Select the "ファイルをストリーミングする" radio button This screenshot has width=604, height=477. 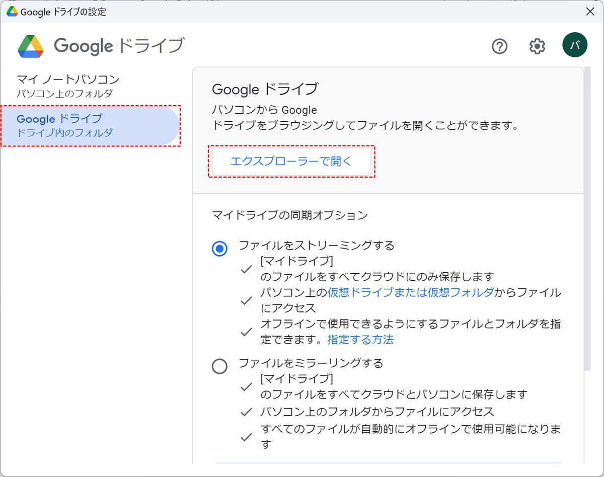(219, 249)
